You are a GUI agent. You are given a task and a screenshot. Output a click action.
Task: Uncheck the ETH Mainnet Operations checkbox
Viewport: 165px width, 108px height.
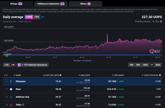click(x=19, y=65)
